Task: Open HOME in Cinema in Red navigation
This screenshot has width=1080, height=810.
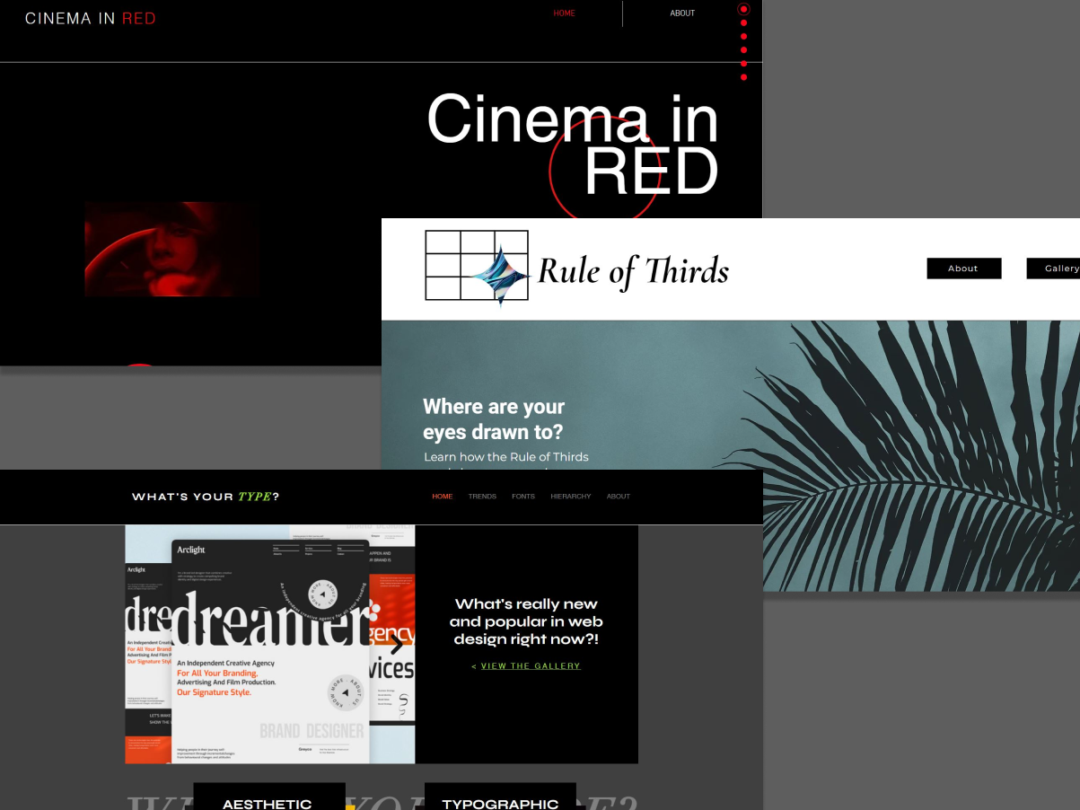Action: [x=564, y=13]
